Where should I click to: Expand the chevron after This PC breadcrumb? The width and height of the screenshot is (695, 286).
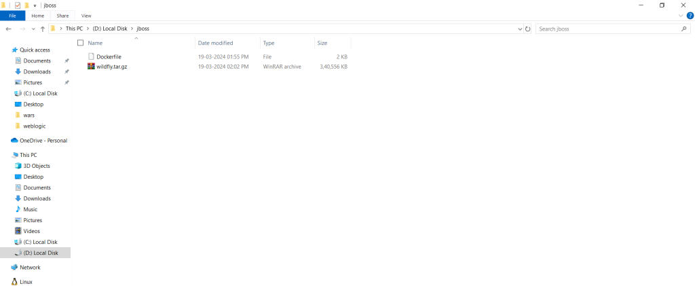point(88,29)
